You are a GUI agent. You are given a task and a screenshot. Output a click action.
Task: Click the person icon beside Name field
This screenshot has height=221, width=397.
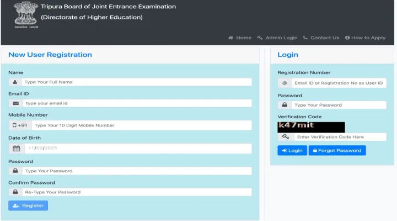tap(15, 82)
